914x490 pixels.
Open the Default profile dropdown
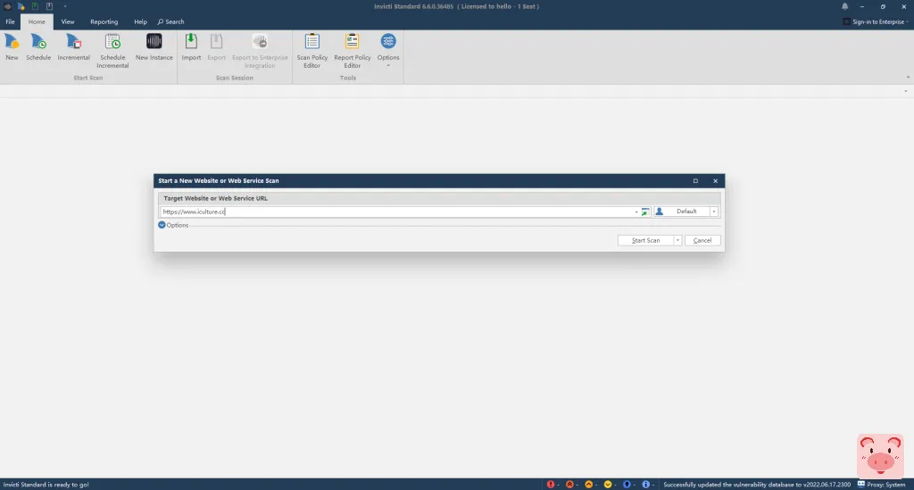pos(713,212)
